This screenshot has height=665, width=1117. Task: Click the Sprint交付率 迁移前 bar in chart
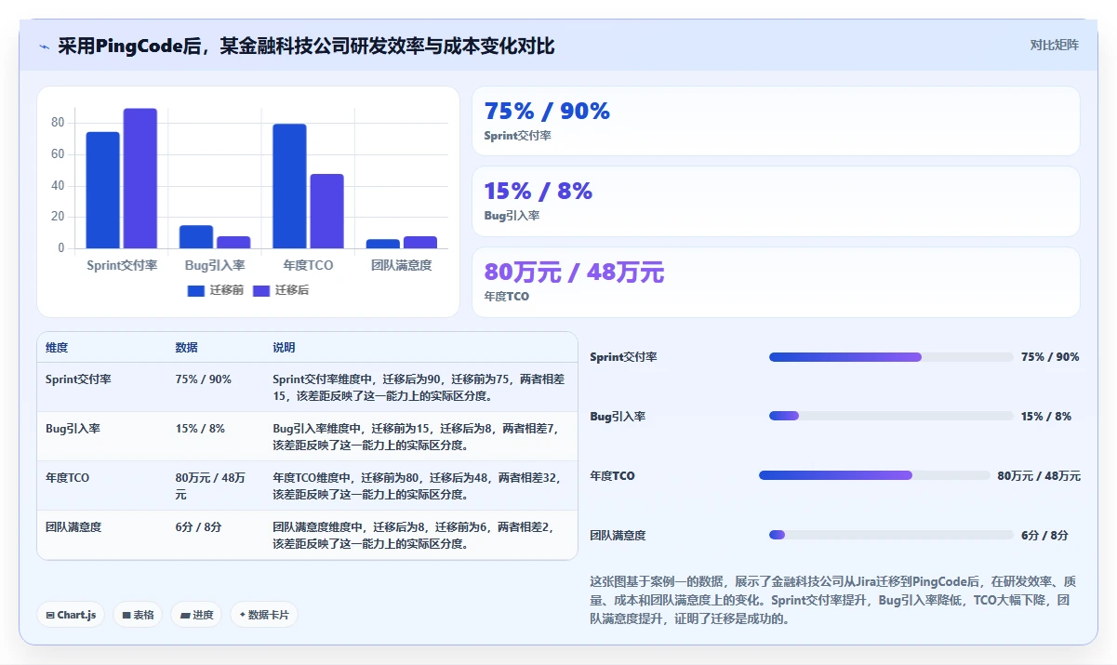tap(103, 190)
